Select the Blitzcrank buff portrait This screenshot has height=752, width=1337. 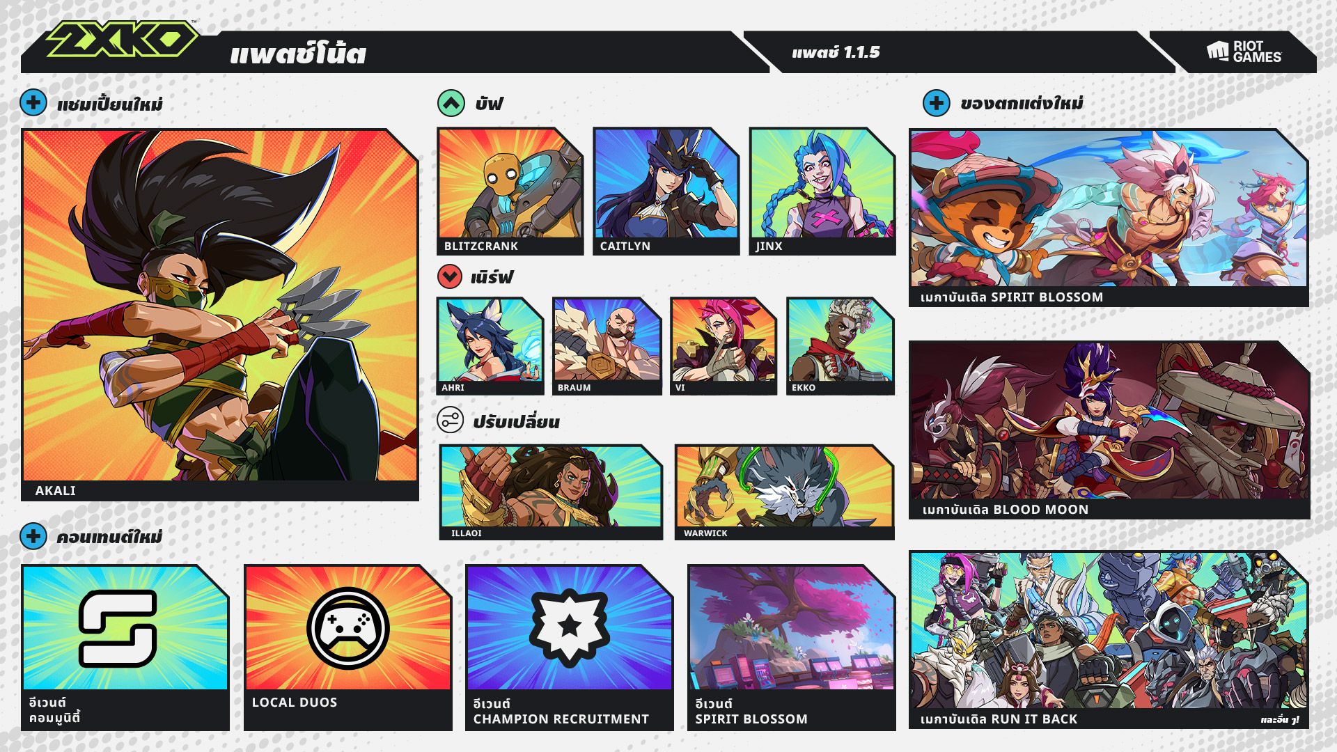coord(510,191)
